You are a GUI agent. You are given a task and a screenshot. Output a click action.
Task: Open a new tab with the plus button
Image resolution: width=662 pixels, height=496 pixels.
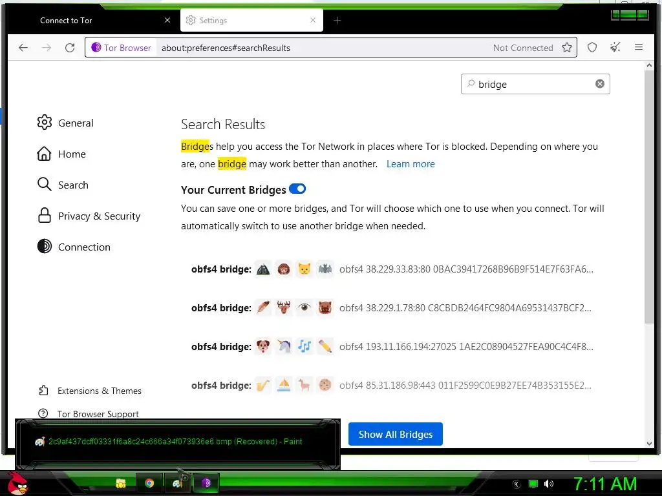337,20
